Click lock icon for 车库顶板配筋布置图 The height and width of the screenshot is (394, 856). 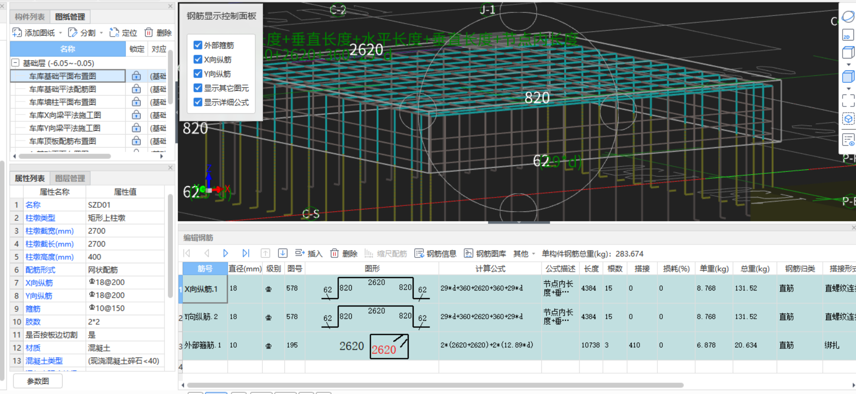pos(136,141)
